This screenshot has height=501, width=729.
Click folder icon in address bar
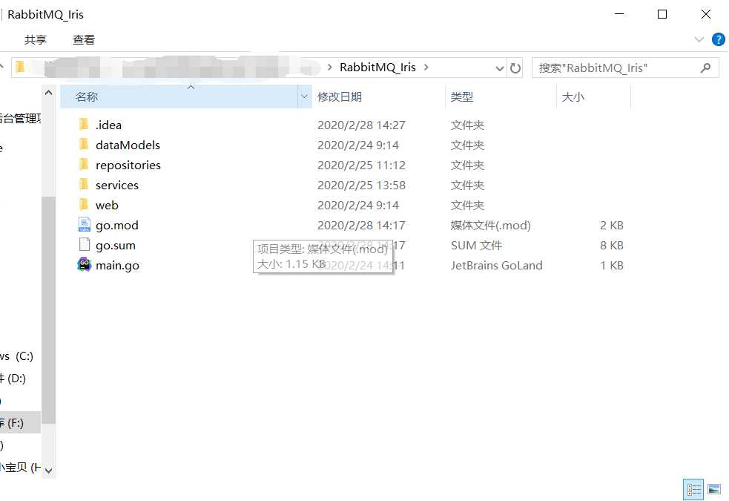[x=20, y=68]
